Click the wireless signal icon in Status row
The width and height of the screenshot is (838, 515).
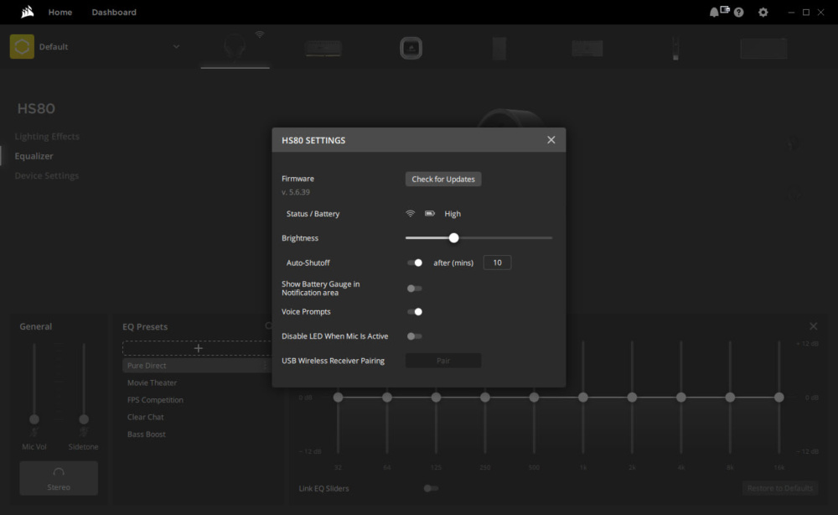(410, 213)
